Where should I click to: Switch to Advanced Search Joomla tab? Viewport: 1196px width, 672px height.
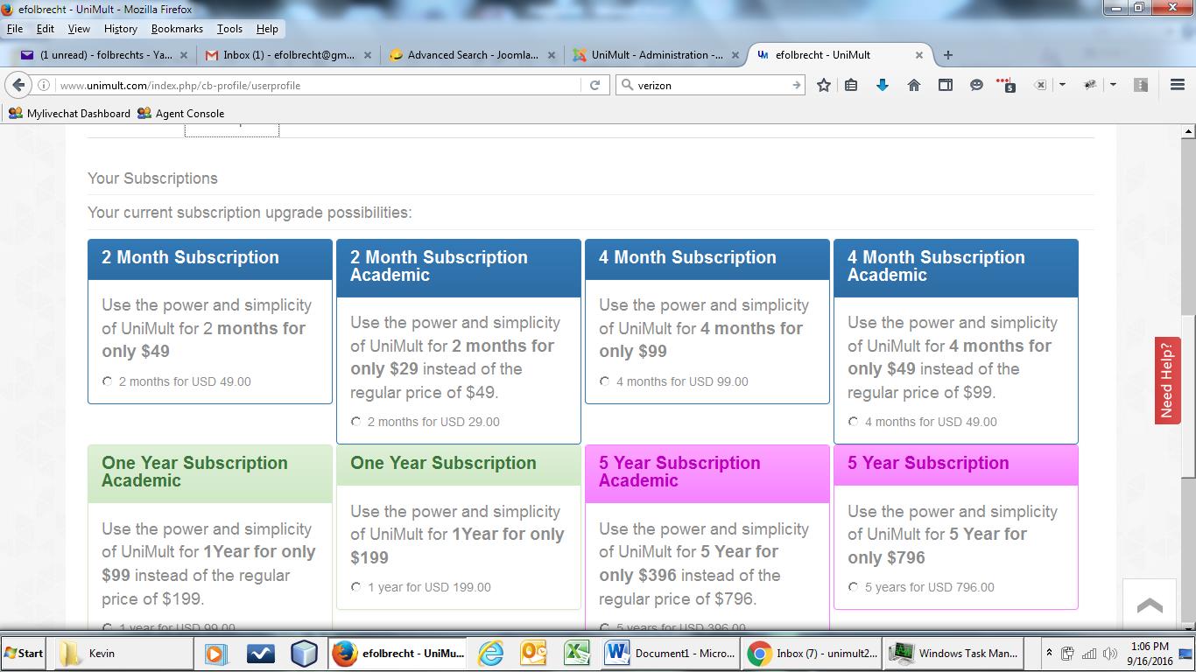click(x=471, y=54)
